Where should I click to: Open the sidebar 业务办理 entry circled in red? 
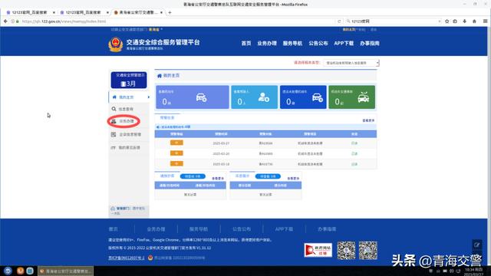pos(124,121)
